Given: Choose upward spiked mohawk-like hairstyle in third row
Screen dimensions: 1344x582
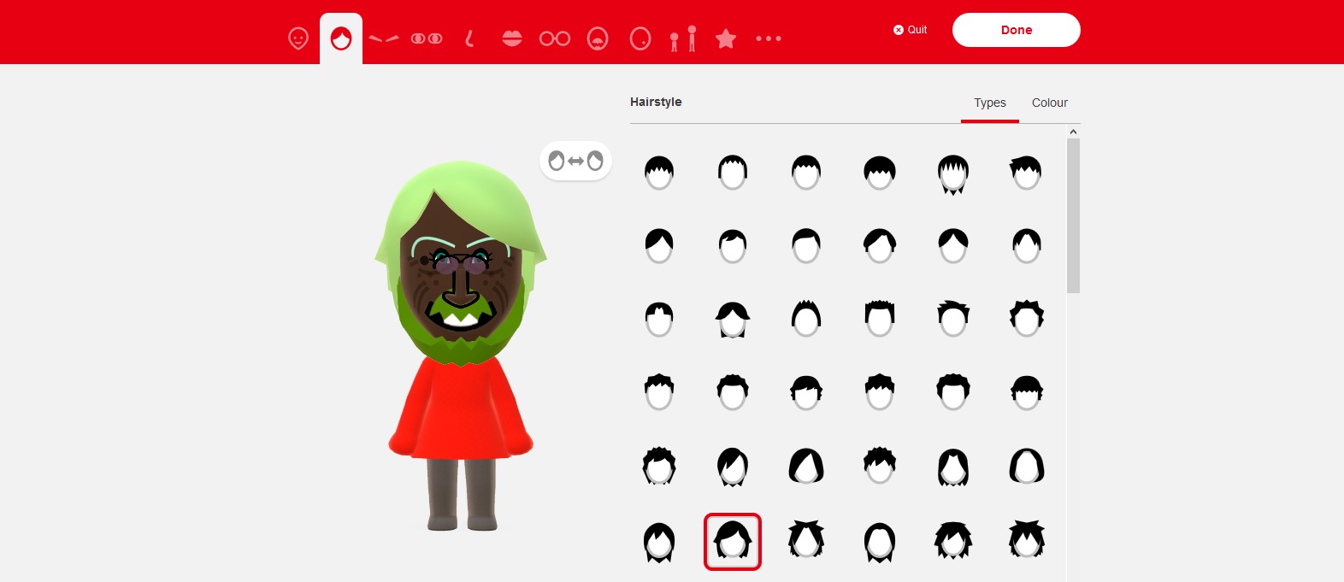Looking at the screenshot, I should 806,318.
